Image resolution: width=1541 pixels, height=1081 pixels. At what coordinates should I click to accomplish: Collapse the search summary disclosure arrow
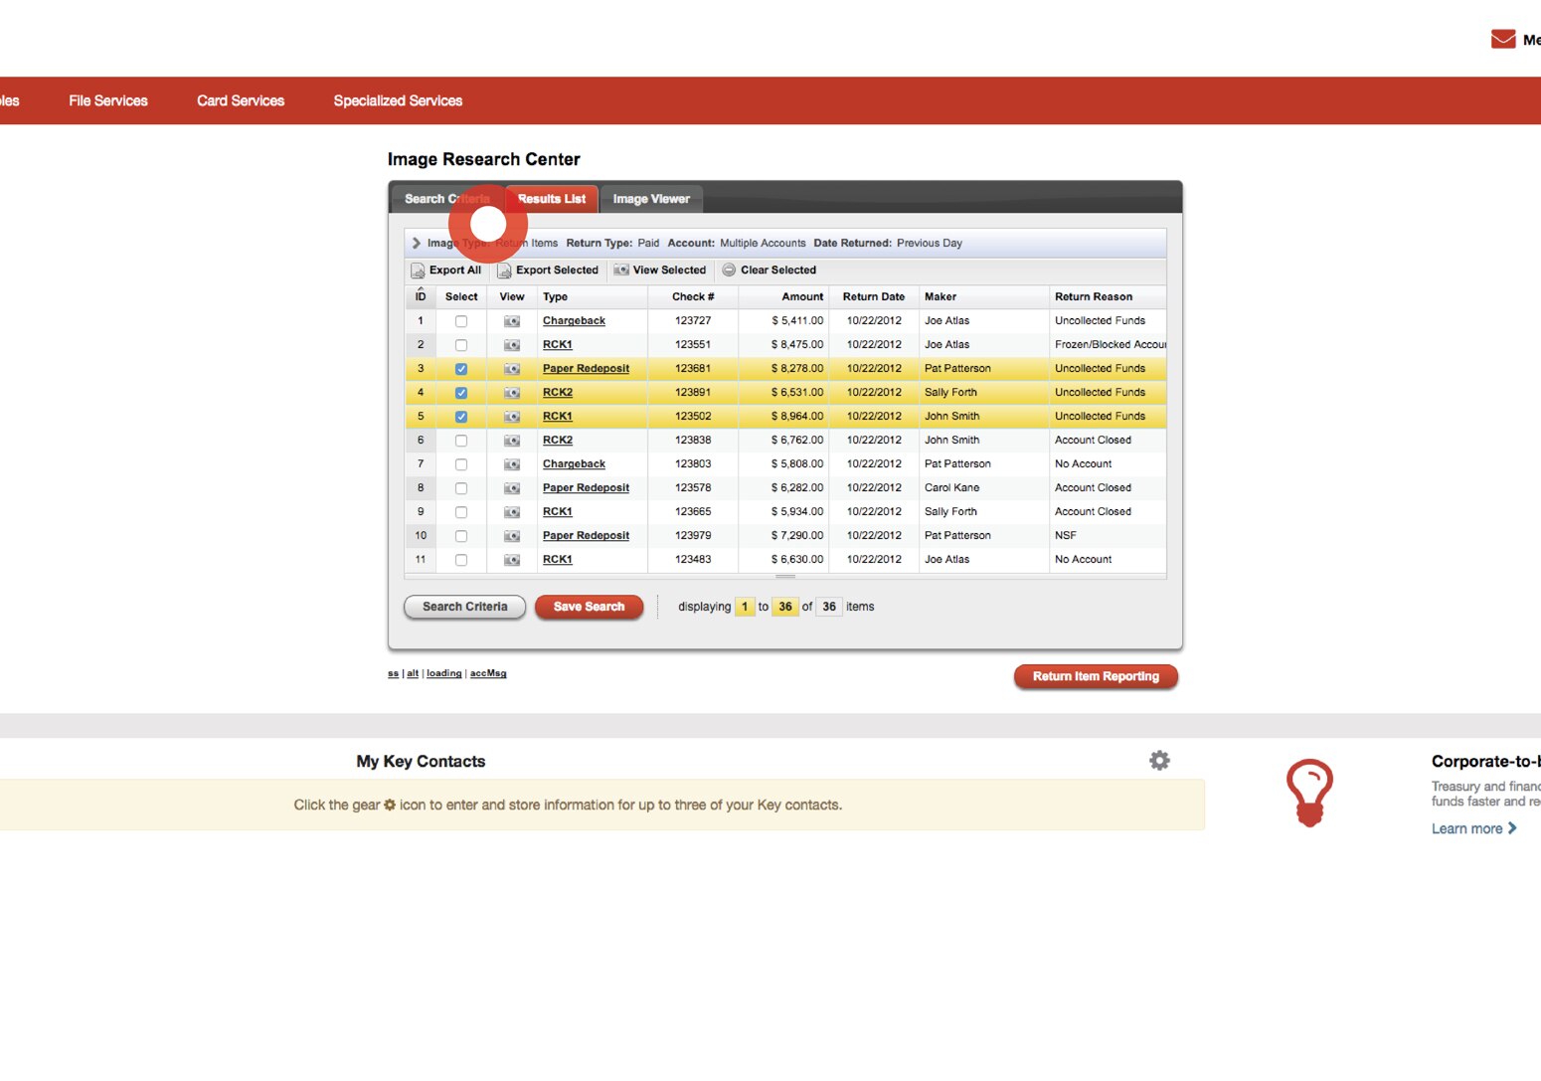point(415,242)
